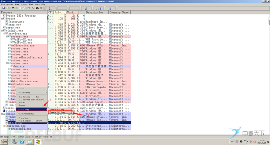Click the Kill Process red X icon
The width and height of the screenshot is (270, 145).
33,8
